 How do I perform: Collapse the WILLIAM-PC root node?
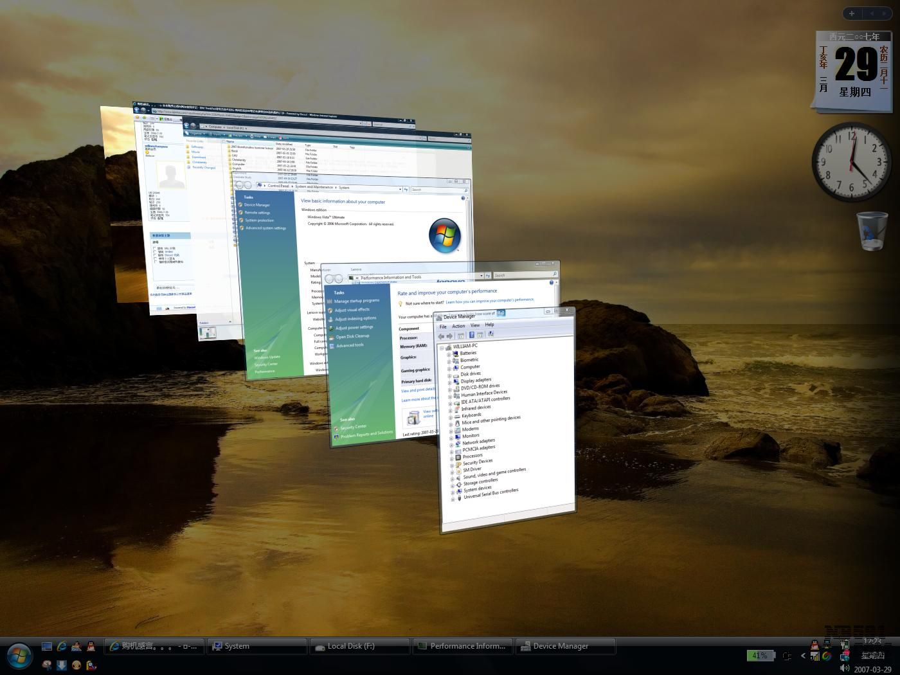(x=441, y=347)
